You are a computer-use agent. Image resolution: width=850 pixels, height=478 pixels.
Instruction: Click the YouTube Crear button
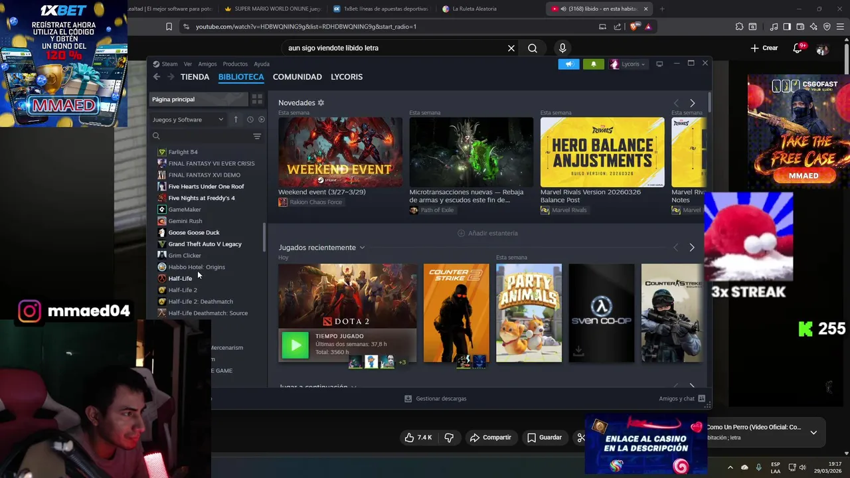(764, 48)
